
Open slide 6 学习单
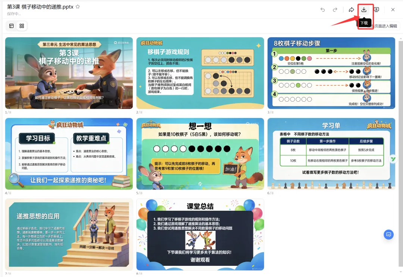(x=331, y=154)
